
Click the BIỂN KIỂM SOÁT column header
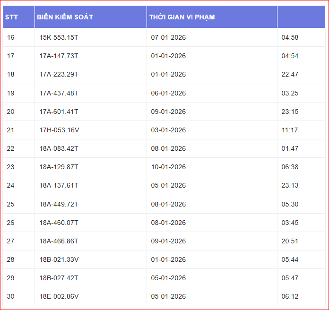pyautogui.click(x=65, y=17)
